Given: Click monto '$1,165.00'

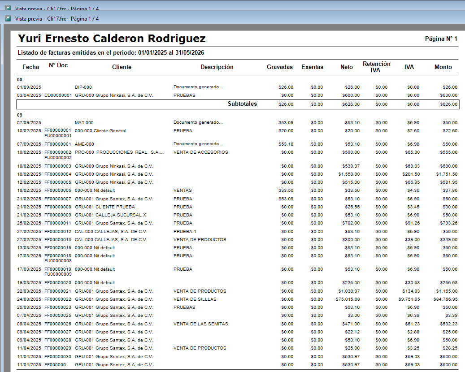Looking at the screenshot, I should [x=447, y=291].
